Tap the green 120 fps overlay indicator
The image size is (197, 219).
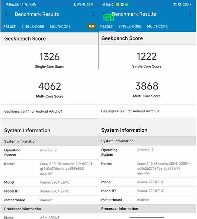pyautogui.click(x=109, y=17)
